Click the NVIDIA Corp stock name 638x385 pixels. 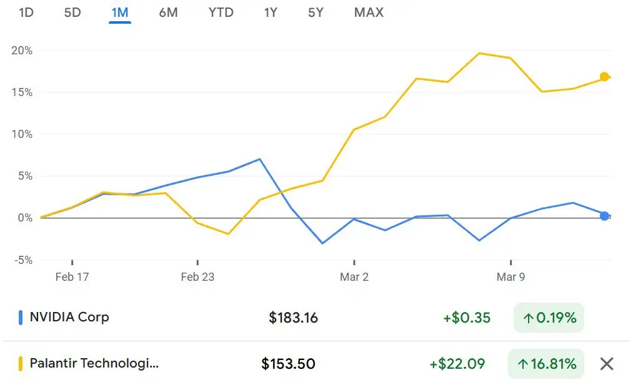click(x=69, y=317)
